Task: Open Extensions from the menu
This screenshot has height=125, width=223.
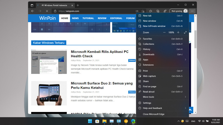Action: pyautogui.click(x=163, y=65)
